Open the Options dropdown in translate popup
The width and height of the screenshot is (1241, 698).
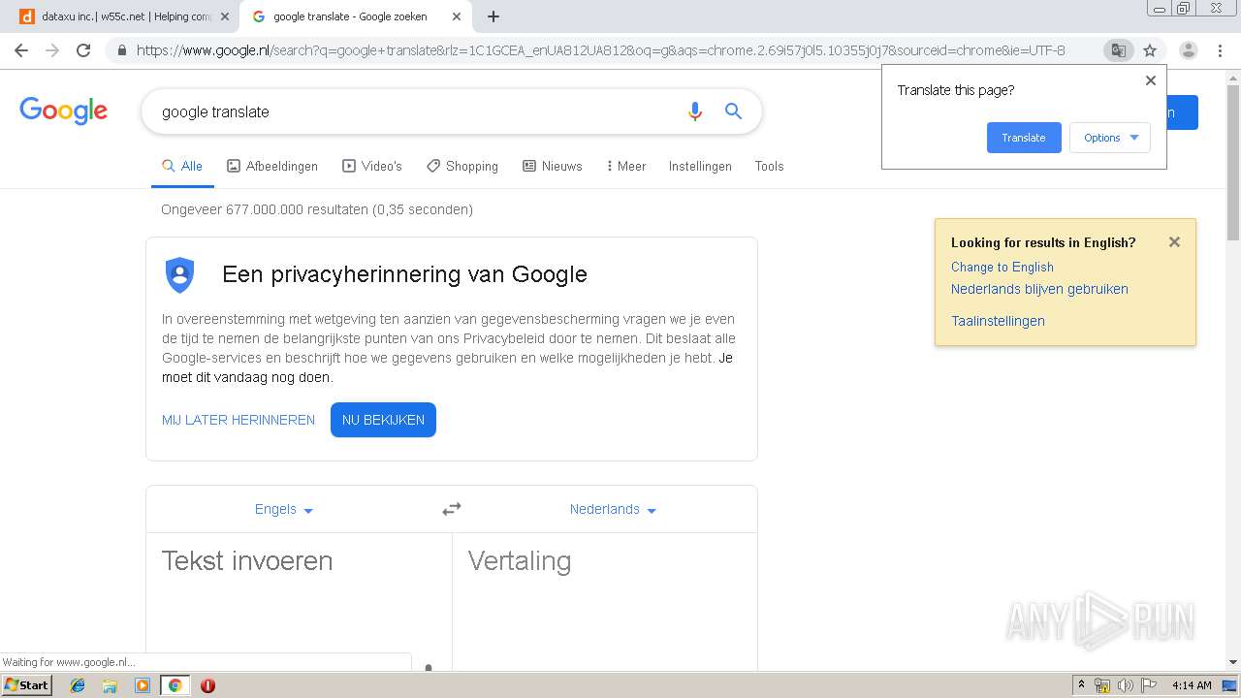(1110, 138)
